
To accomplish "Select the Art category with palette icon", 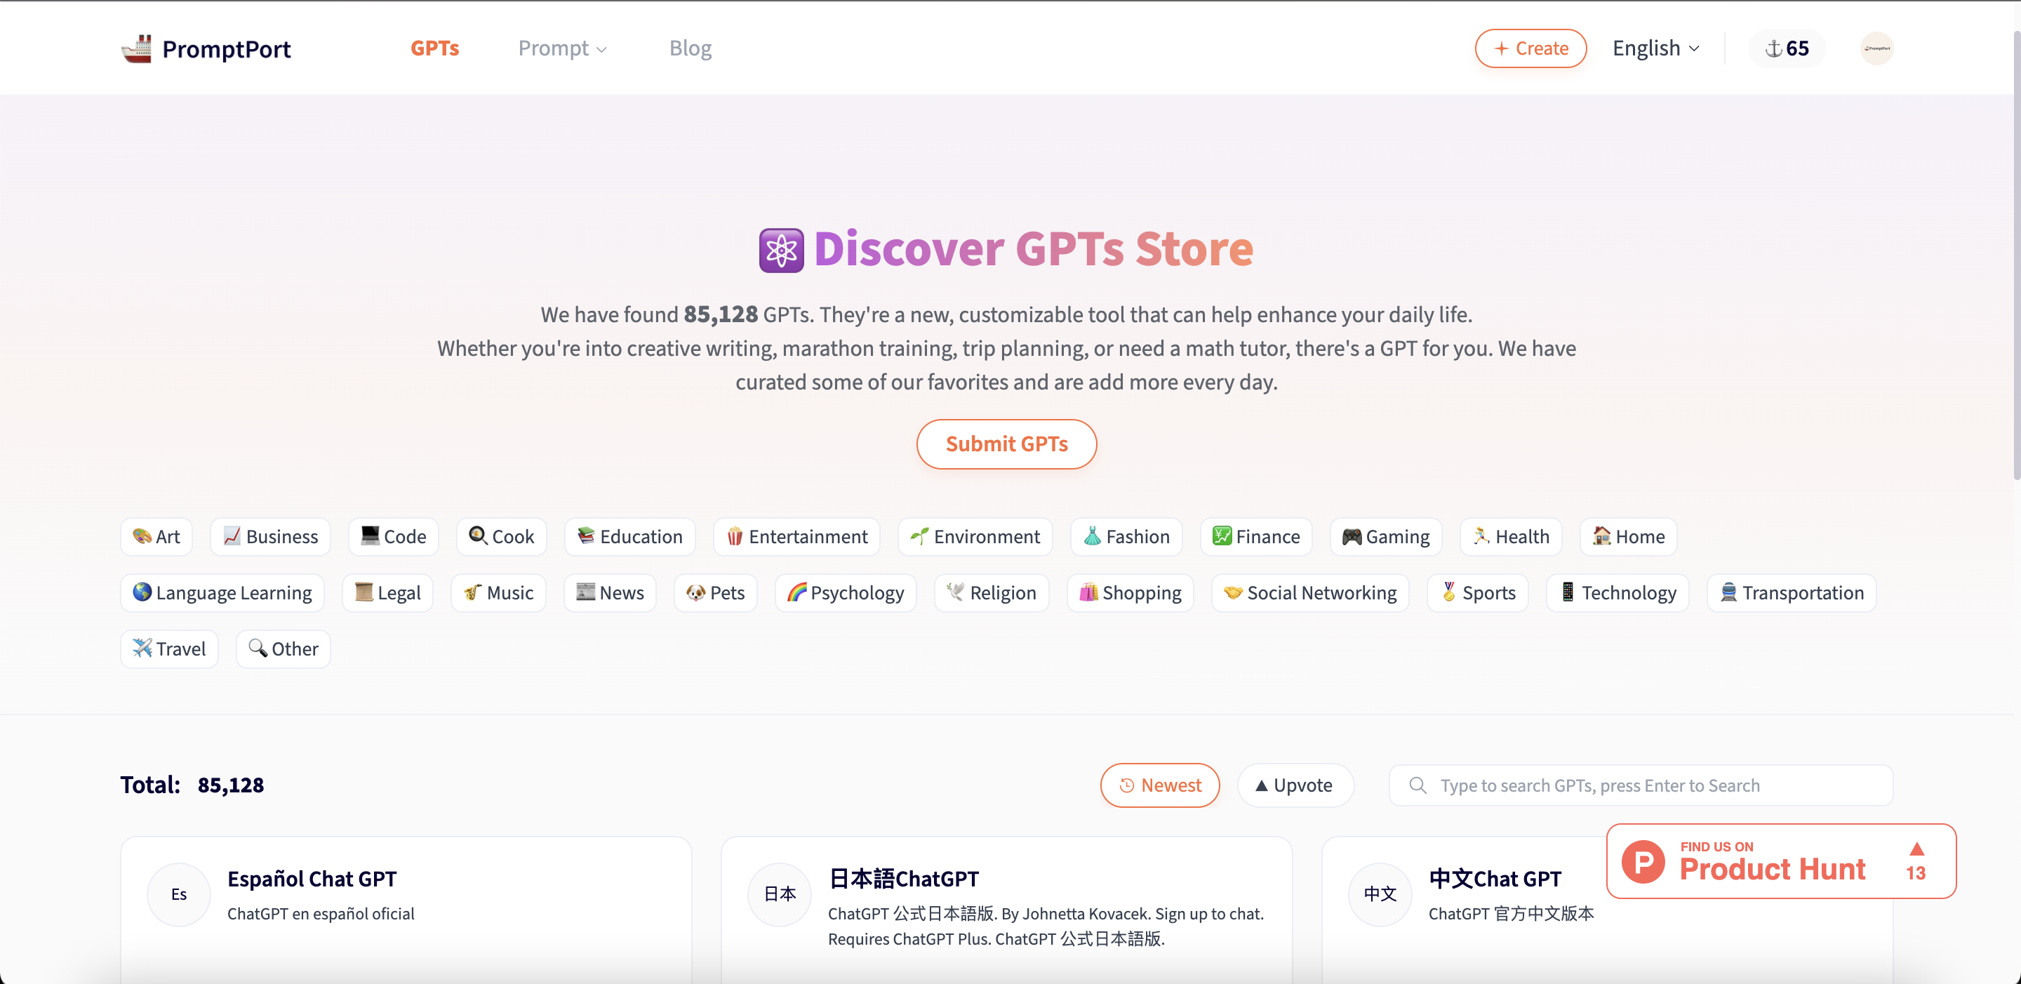I will click(x=156, y=537).
